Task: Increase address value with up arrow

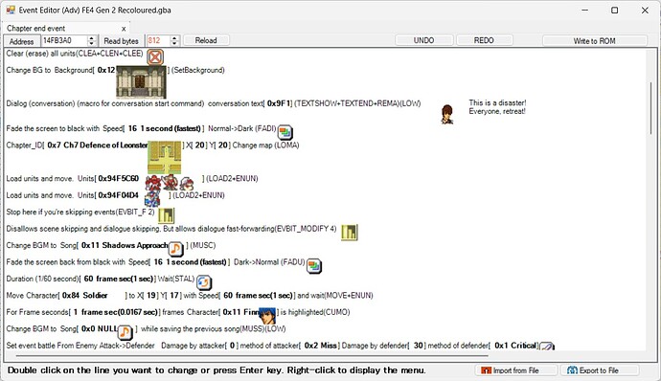Action: pyautogui.click(x=92, y=38)
